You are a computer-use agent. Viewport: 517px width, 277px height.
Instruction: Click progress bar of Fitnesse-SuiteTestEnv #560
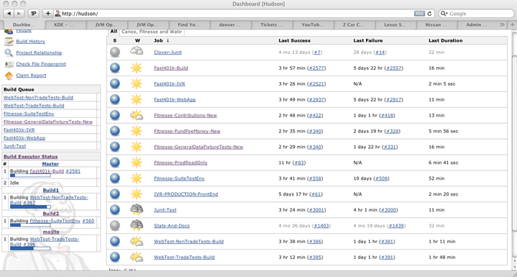coord(30,225)
